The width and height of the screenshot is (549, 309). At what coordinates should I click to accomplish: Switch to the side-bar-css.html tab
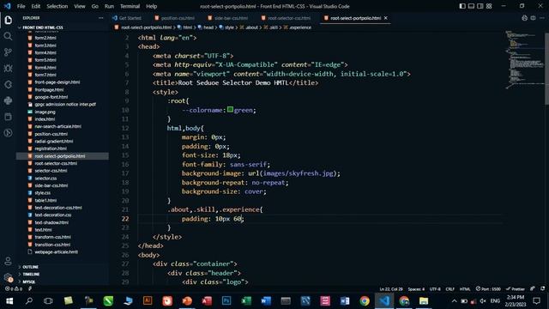click(x=227, y=18)
